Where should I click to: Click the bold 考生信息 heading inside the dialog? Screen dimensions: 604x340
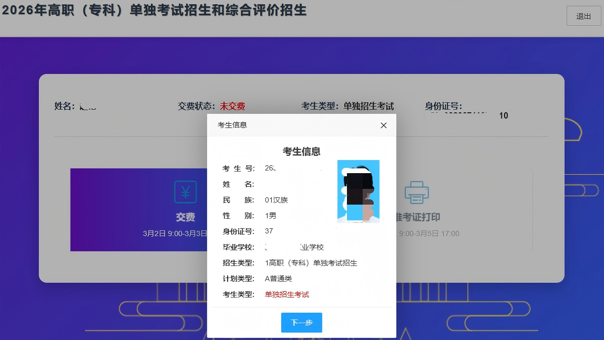click(x=301, y=152)
